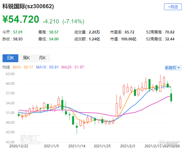Click the market cap value 100.06亿
182x149 pixels.
(129, 39)
